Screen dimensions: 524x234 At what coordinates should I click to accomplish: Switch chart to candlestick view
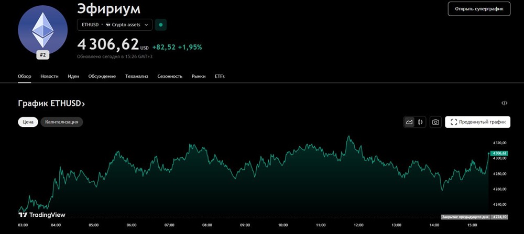pos(420,122)
